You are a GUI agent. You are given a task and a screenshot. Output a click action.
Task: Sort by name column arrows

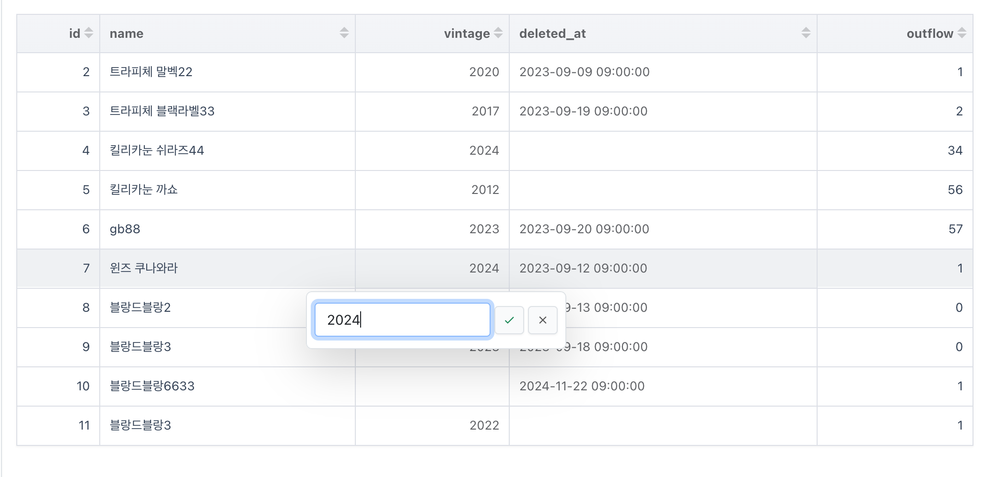[344, 33]
